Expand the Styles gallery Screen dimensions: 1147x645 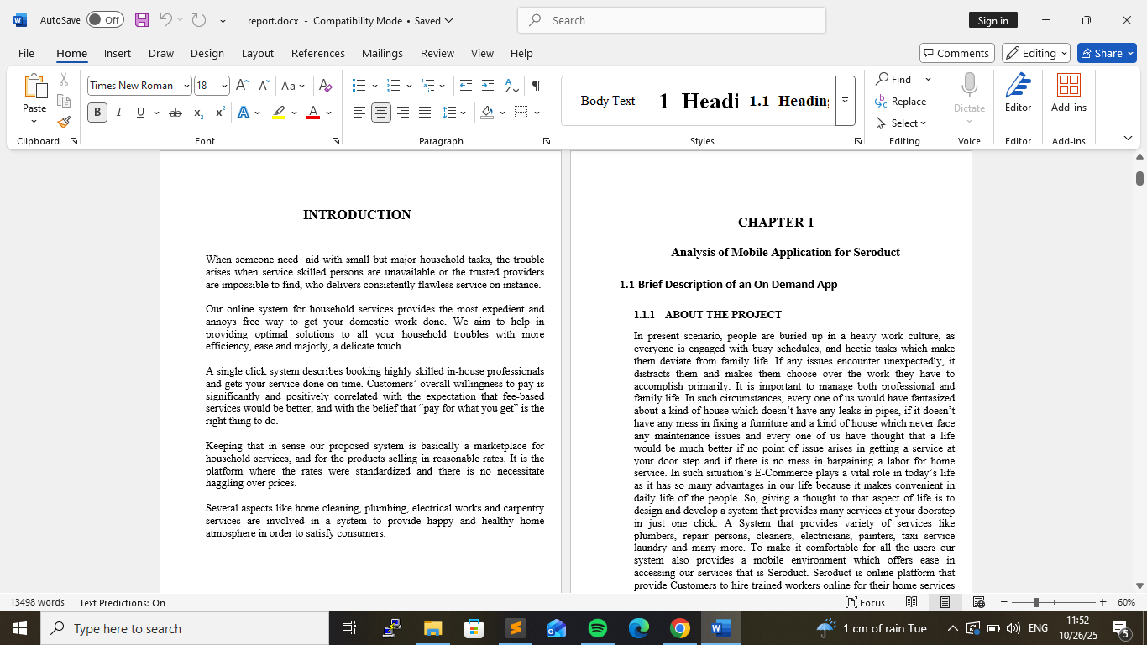(845, 101)
